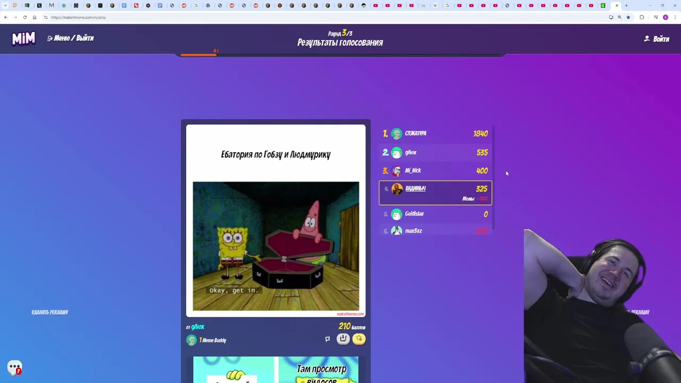Click the 1840 score value
This screenshot has height=383, width=681.
pos(480,134)
